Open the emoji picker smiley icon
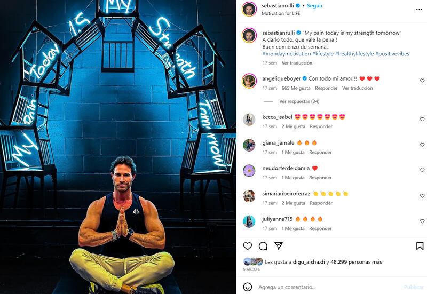The image size is (427, 294). 247,287
